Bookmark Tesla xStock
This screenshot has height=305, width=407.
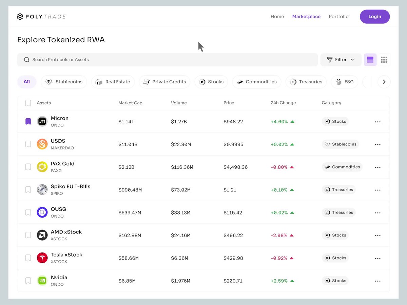coord(28,258)
